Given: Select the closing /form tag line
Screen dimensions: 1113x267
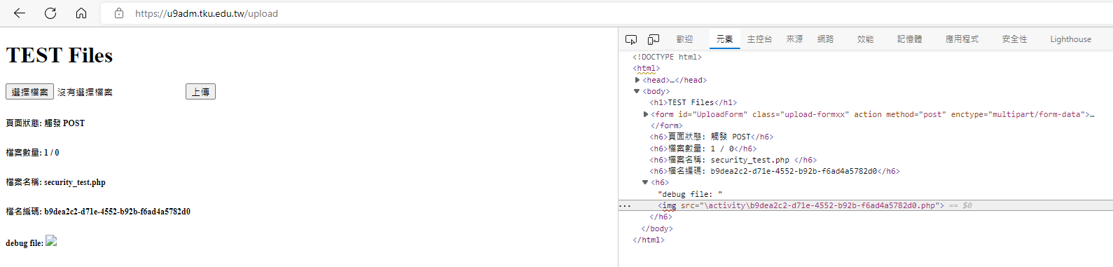Looking at the screenshot, I should (x=666, y=125).
